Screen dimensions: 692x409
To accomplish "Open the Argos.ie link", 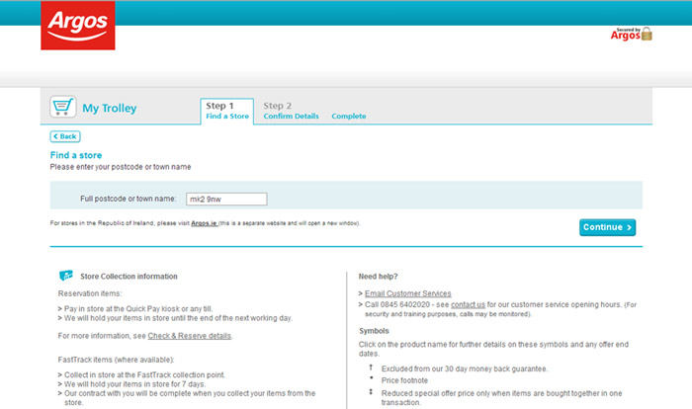I will 204,223.
